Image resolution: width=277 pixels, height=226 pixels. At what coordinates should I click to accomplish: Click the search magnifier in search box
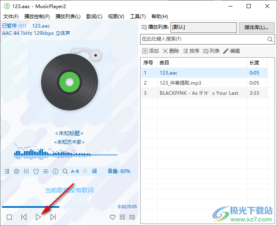point(270,39)
